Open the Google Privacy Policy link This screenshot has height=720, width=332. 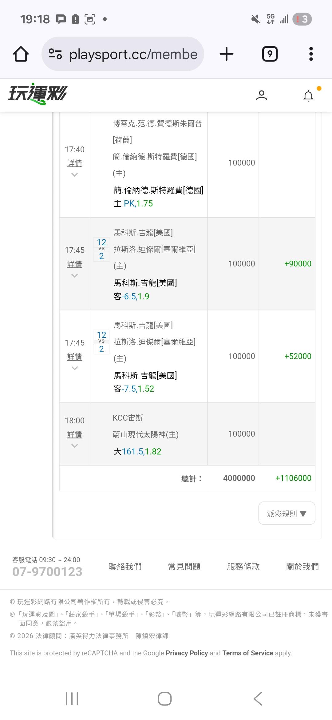pos(187,653)
